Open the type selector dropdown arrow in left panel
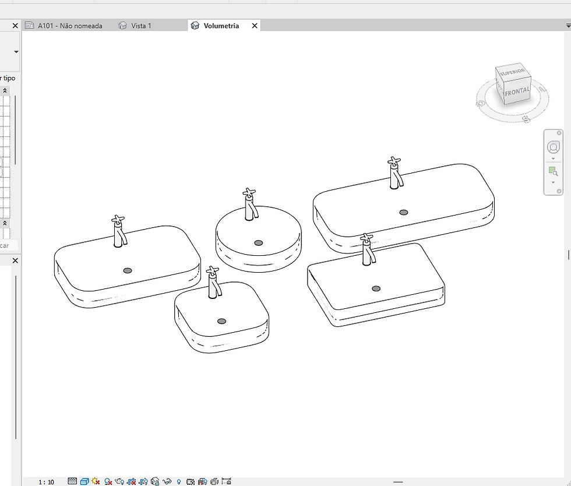Viewport: 571px width, 486px height. coord(16,52)
